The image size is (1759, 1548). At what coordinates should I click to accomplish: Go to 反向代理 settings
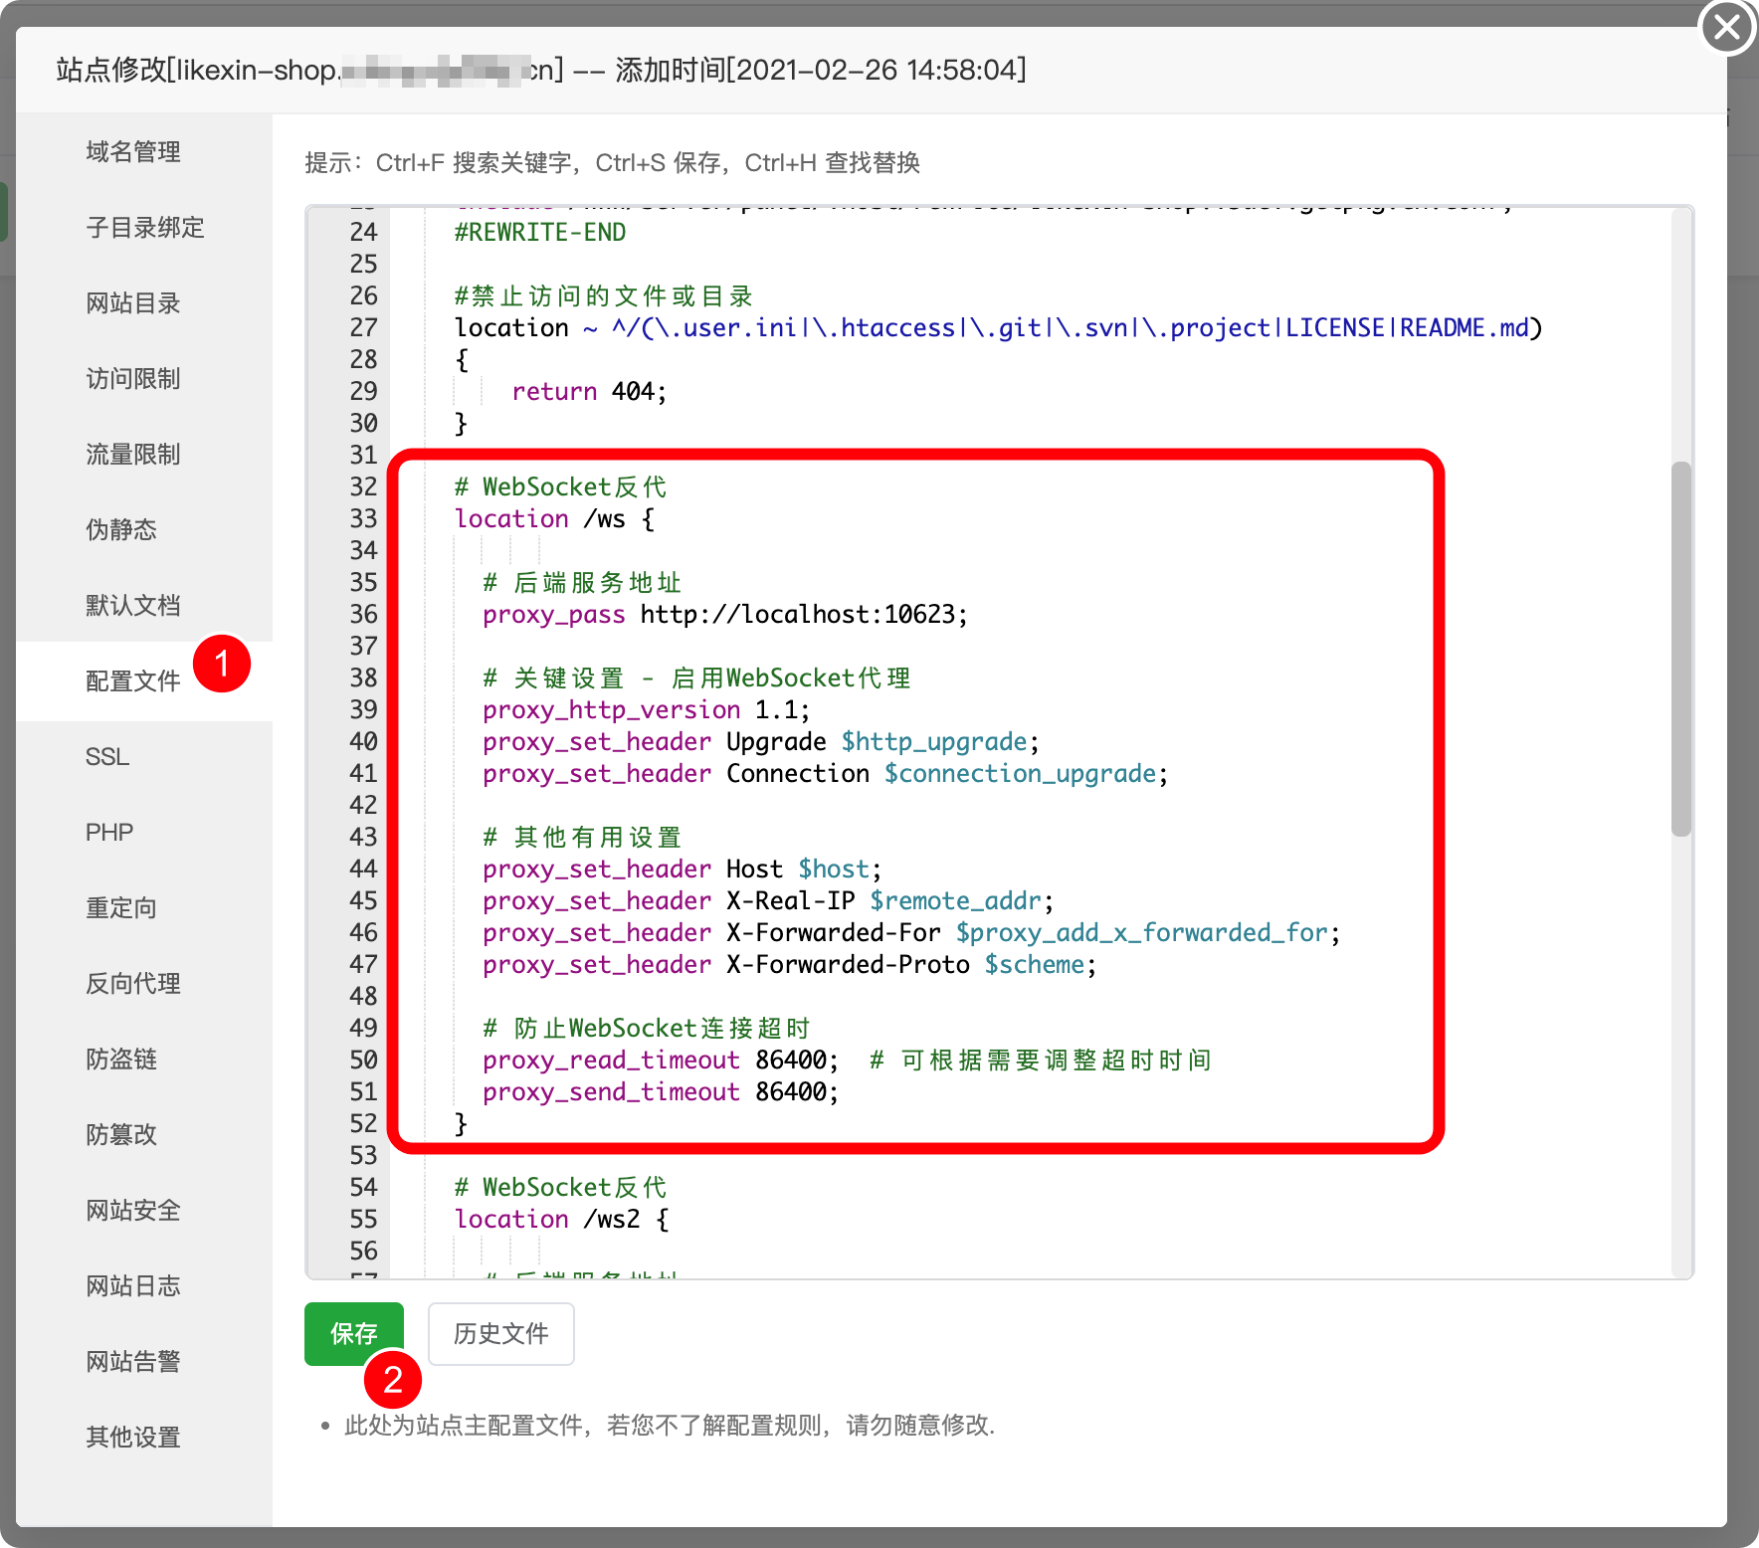point(133,984)
